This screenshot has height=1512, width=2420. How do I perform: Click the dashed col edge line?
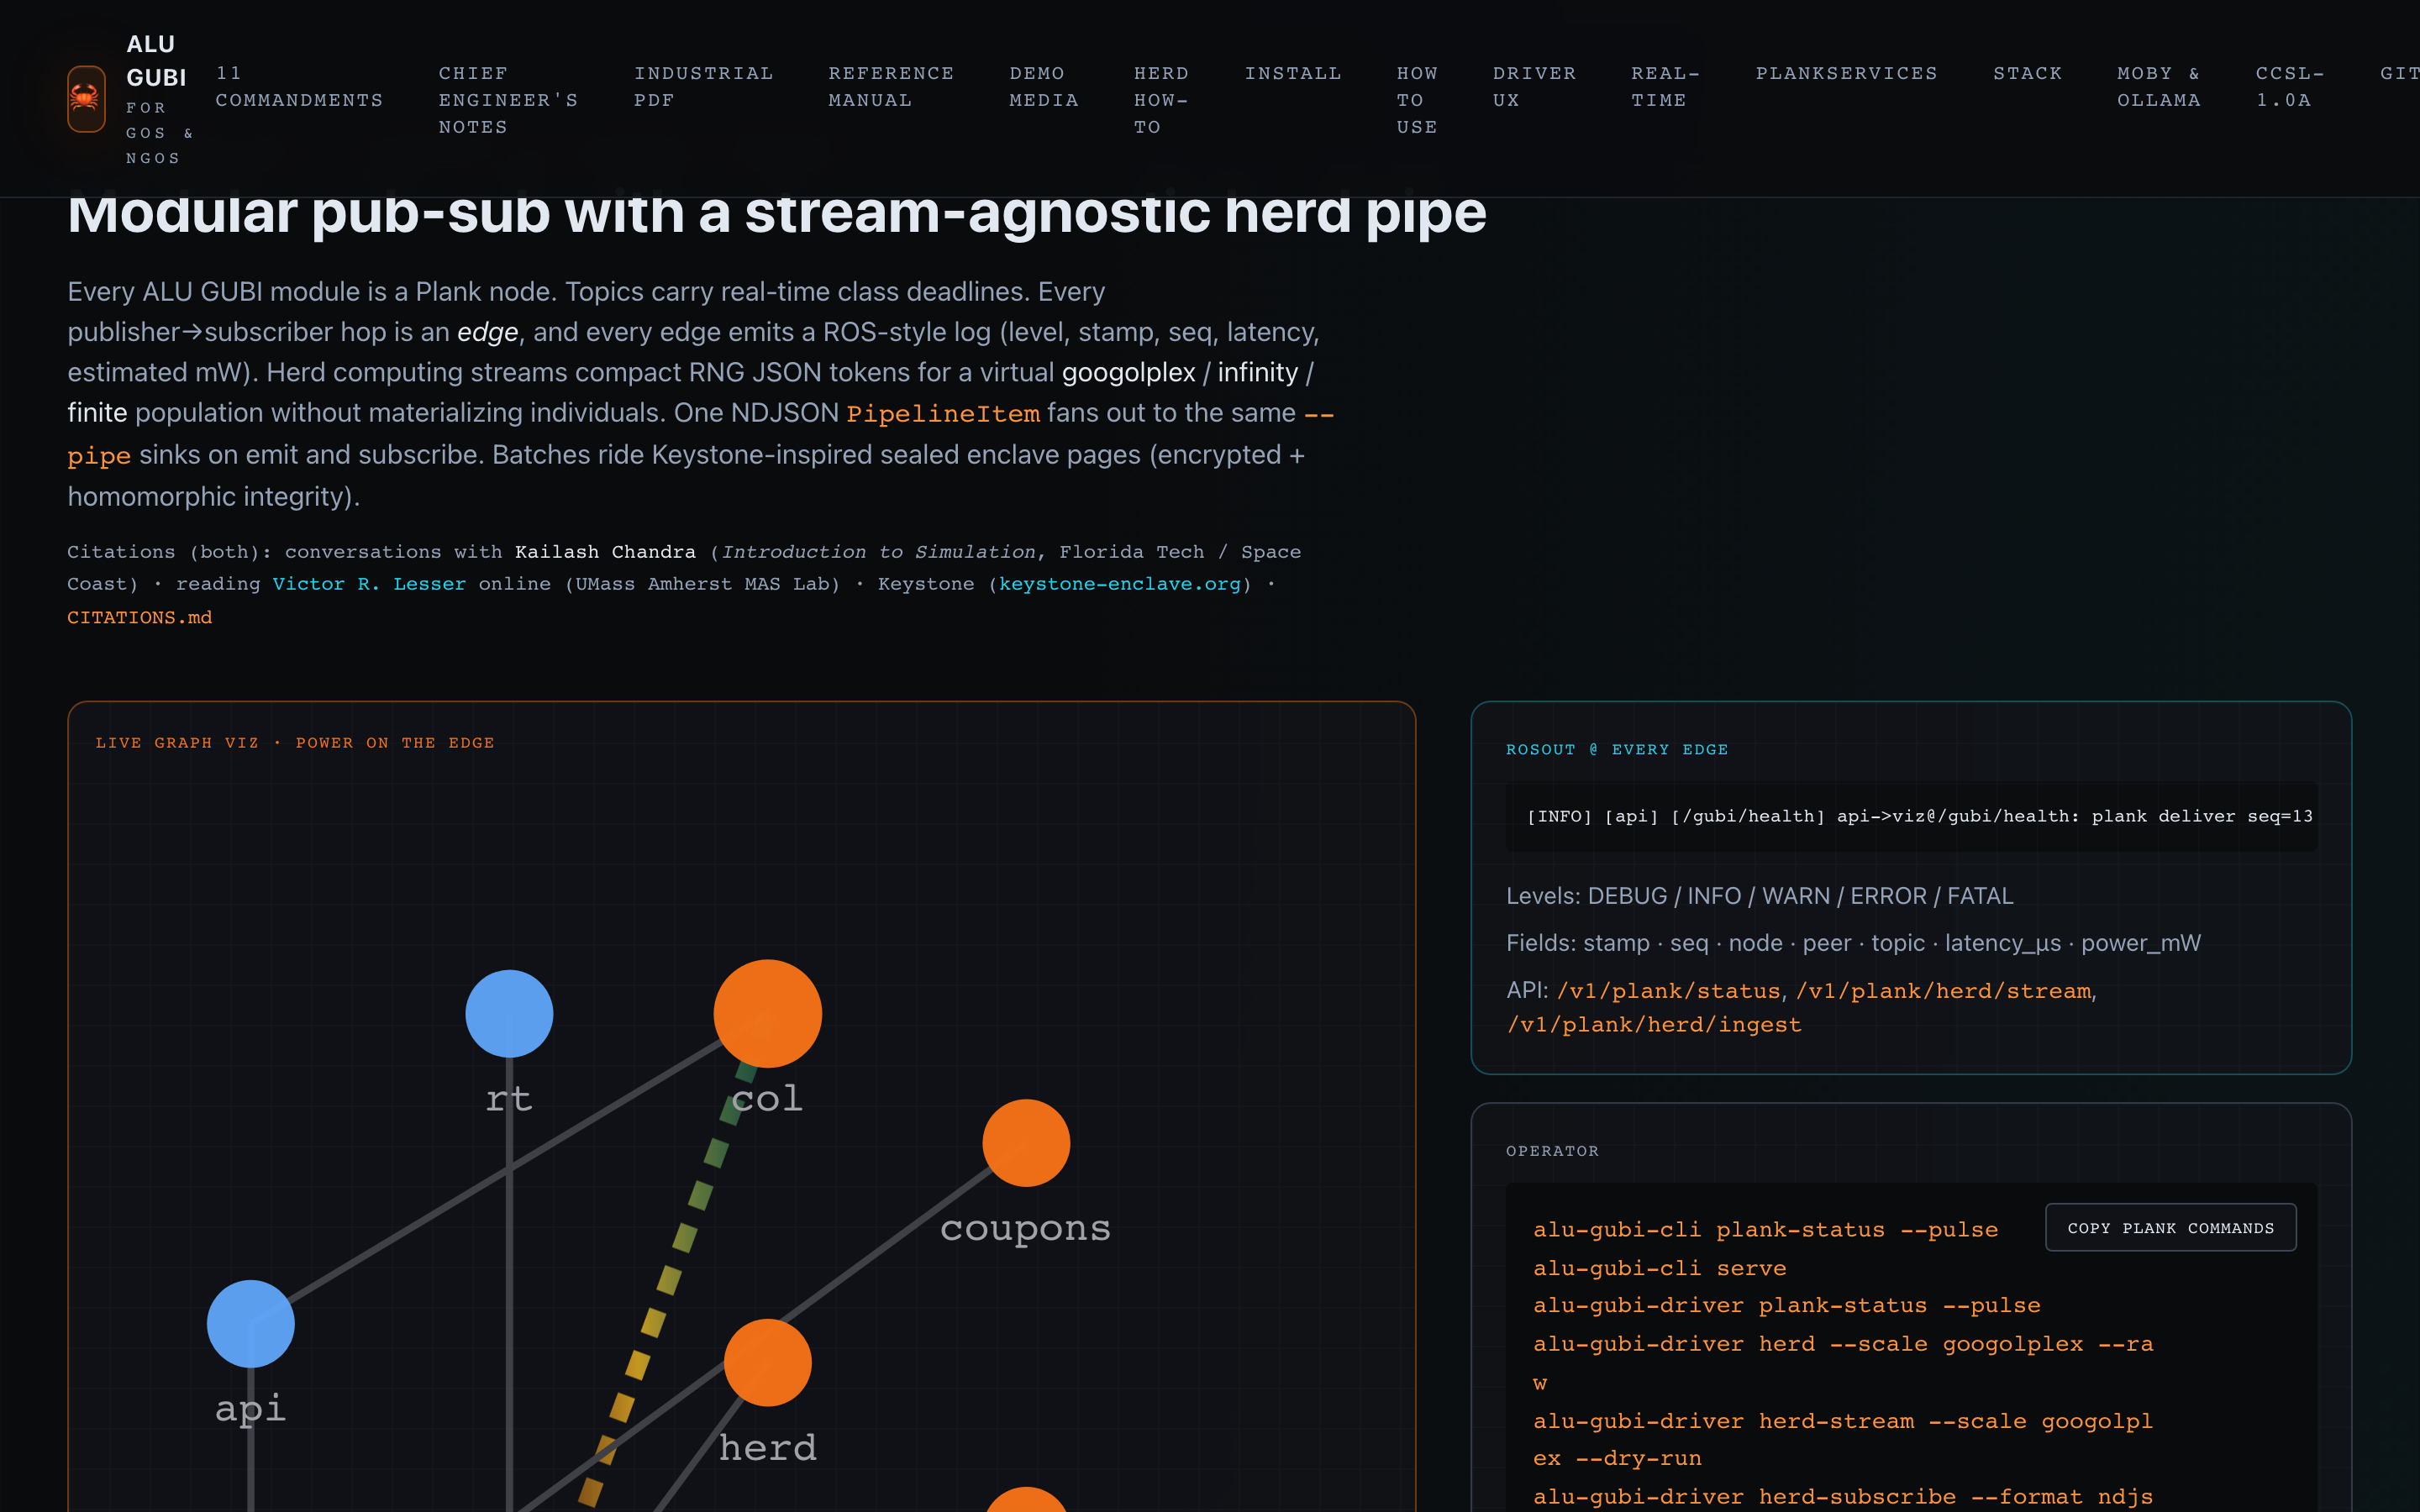click(670, 1280)
